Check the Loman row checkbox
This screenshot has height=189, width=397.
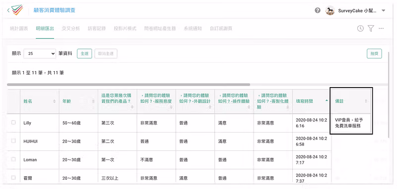(13, 159)
